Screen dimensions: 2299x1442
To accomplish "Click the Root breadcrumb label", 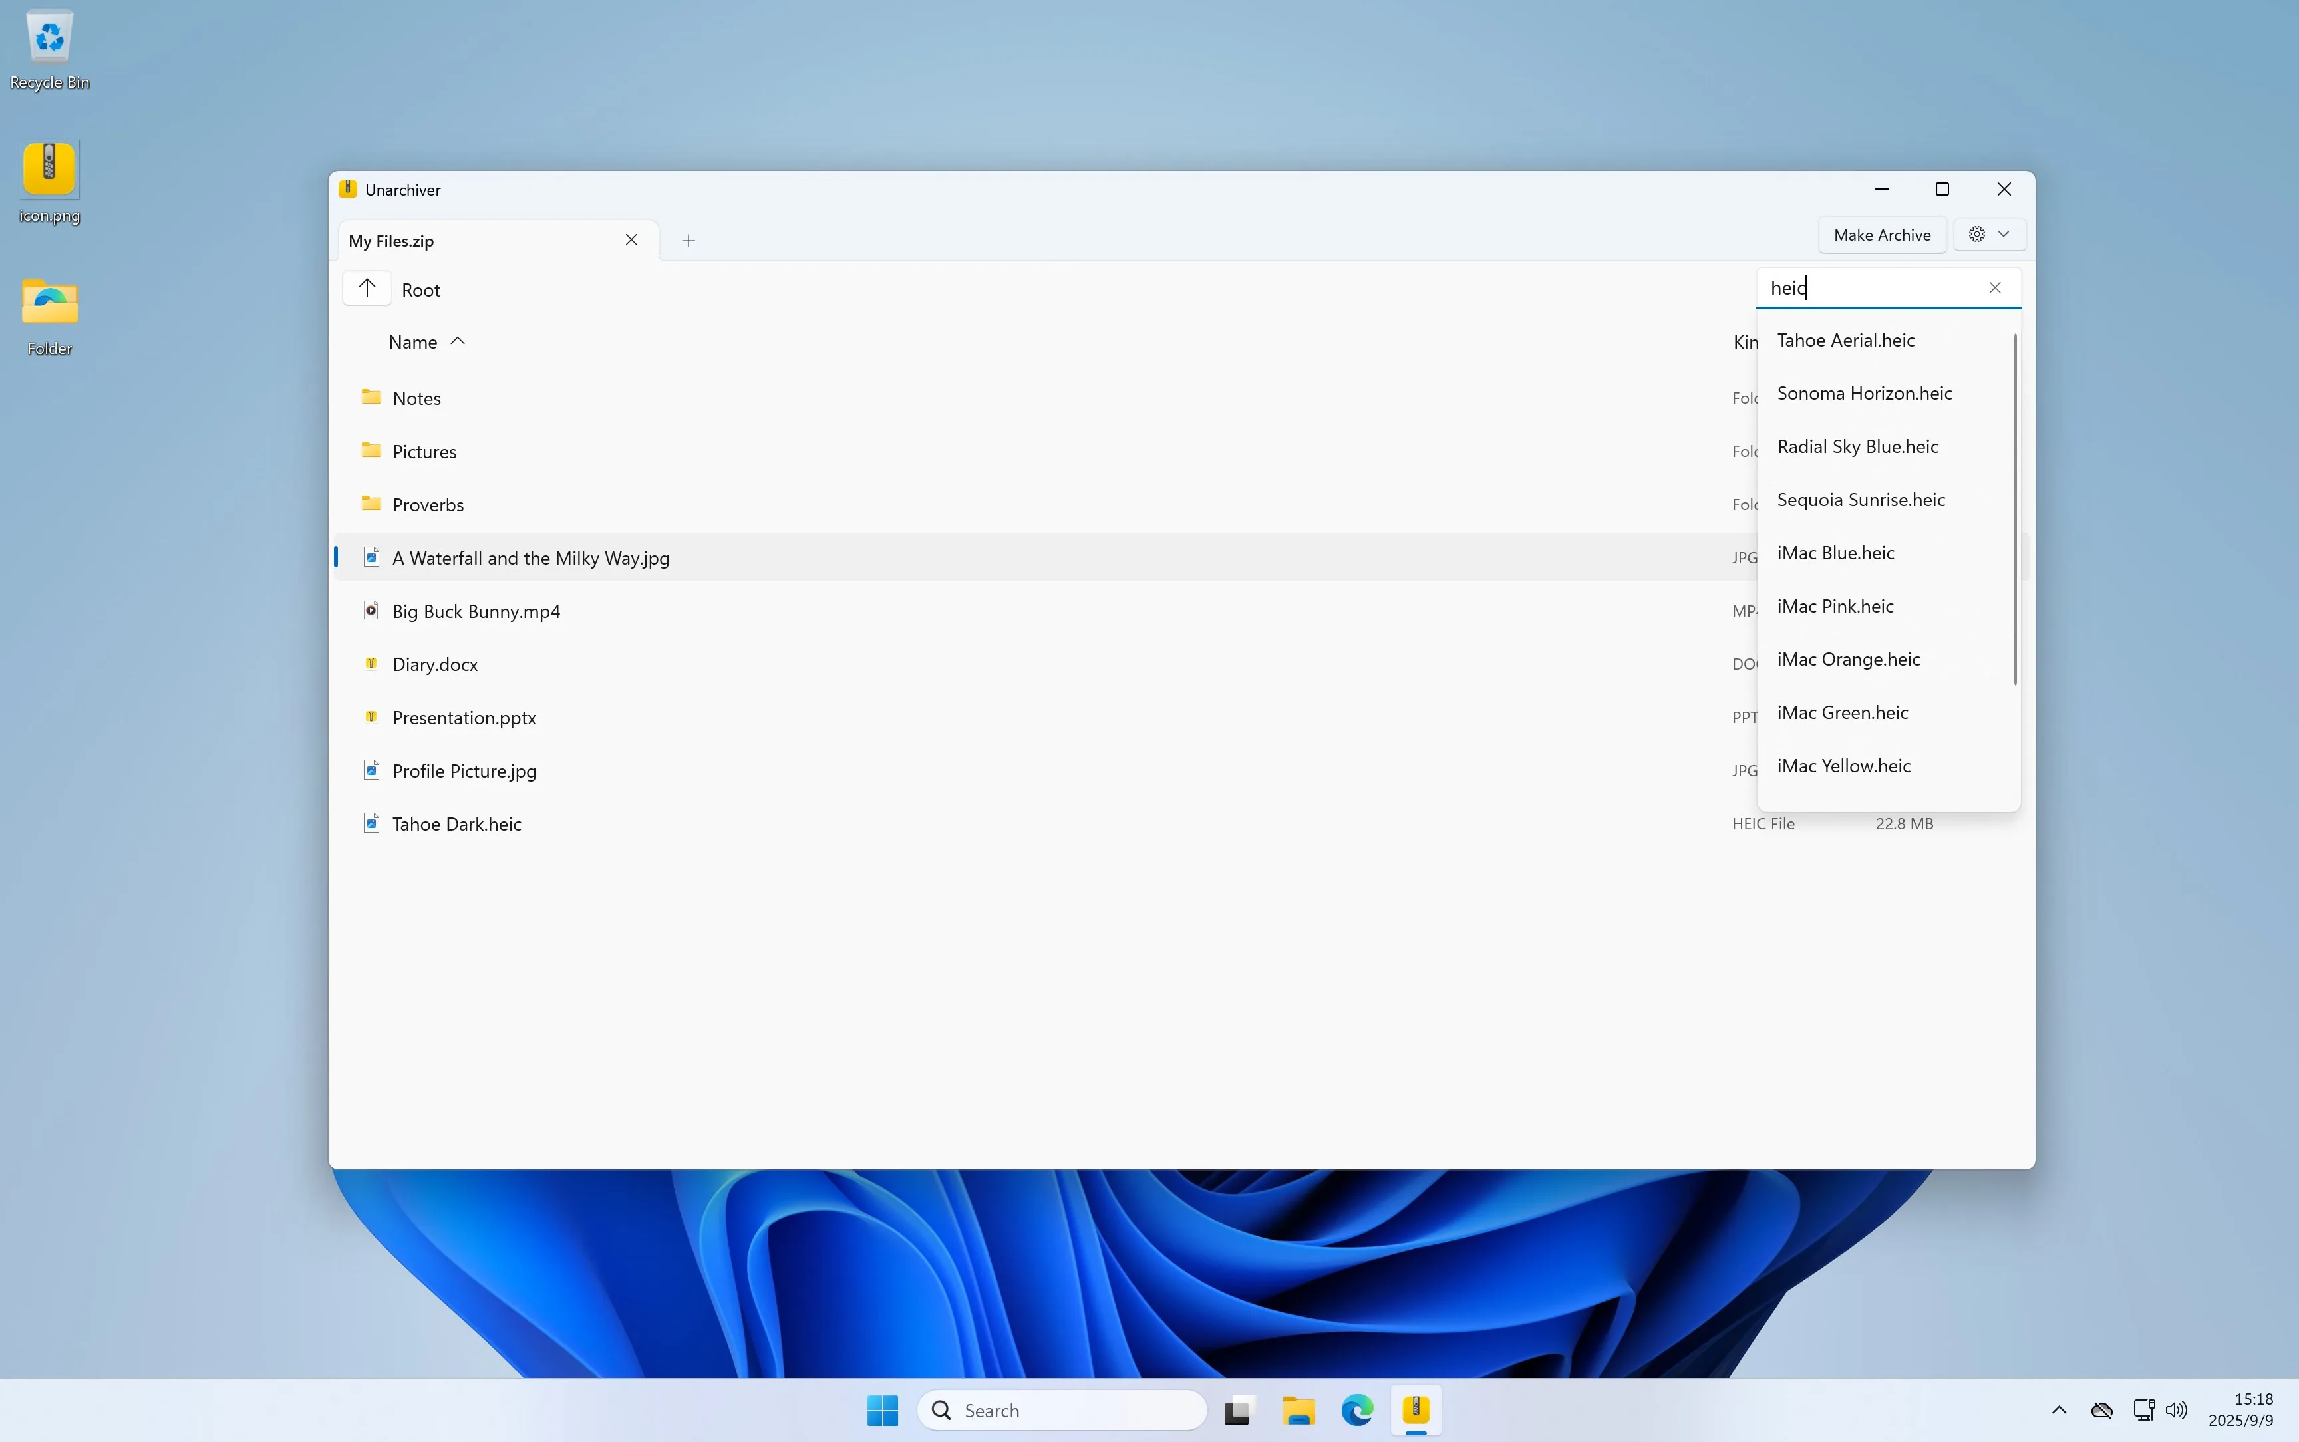I will (420, 290).
